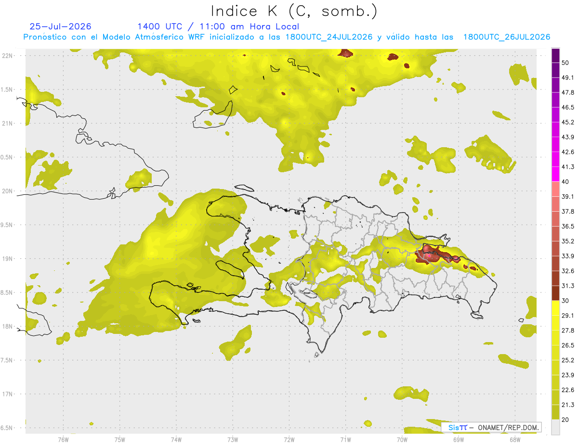Viewport: 578px width, 446px height.
Task: Click the dark purple legend swatch above 50
Action: point(555,56)
